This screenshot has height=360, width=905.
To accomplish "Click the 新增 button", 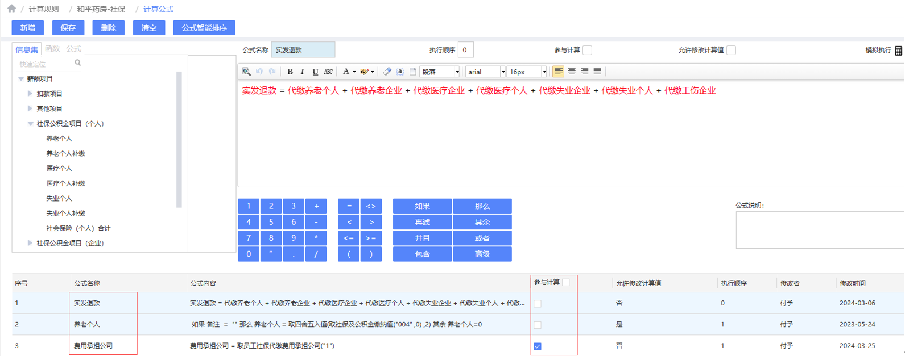I will click(x=28, y=28).
